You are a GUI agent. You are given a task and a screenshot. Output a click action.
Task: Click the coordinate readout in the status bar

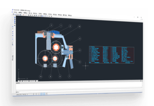[x=22, y=94]
